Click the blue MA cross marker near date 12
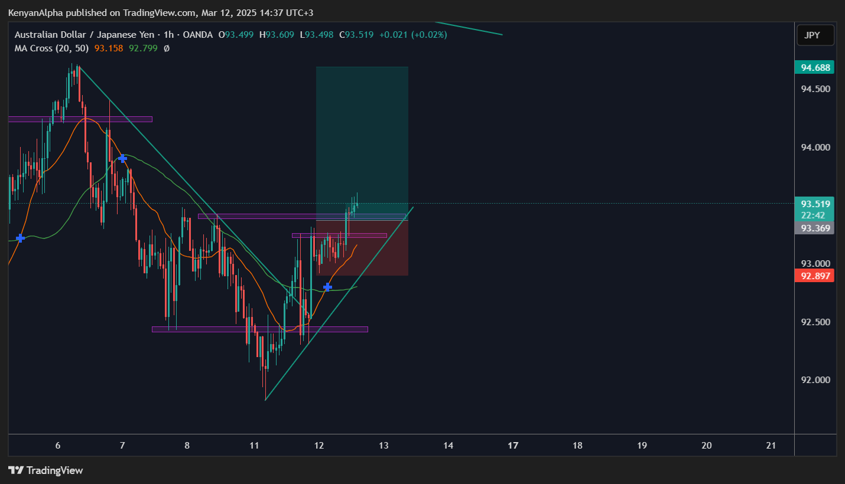The image size is (845, 484). [x=327, y=287]
